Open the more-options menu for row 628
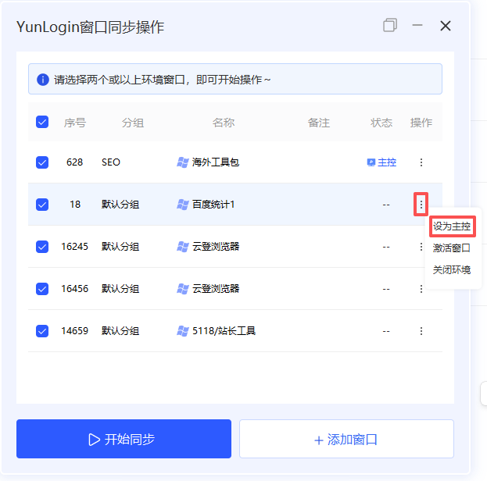The height and width of the screenshot is (481, 487). point(421,162)
